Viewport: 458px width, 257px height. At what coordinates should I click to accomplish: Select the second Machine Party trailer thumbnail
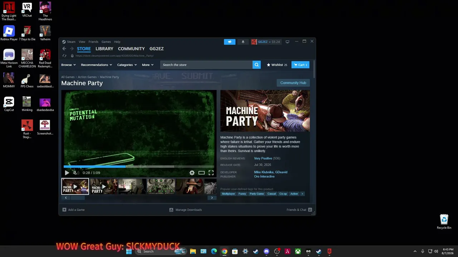[104, 186]
